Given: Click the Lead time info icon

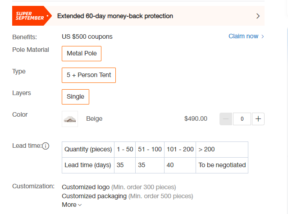Looking at the screenshot, I should point(46,146).
